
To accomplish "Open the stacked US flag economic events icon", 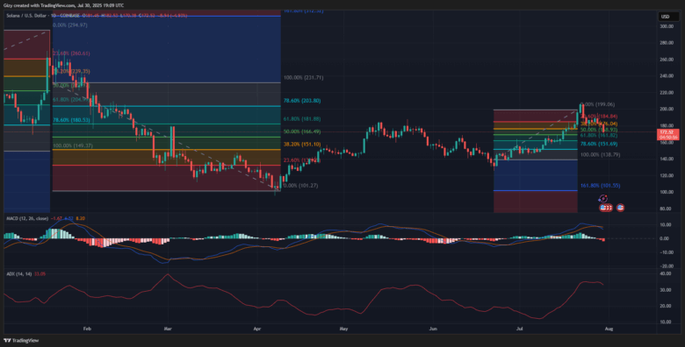I will [605, 208].
